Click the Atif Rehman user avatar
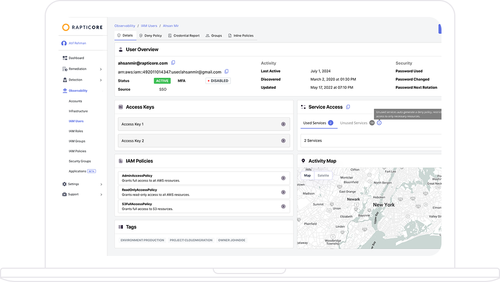Screen dimensions: 500x282 [x=64, y=44]
